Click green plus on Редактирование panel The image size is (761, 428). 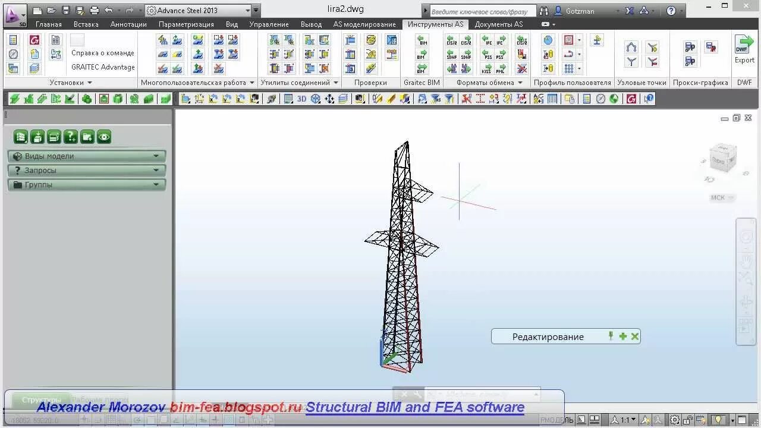pyautogui.click(x=623, y=336)
